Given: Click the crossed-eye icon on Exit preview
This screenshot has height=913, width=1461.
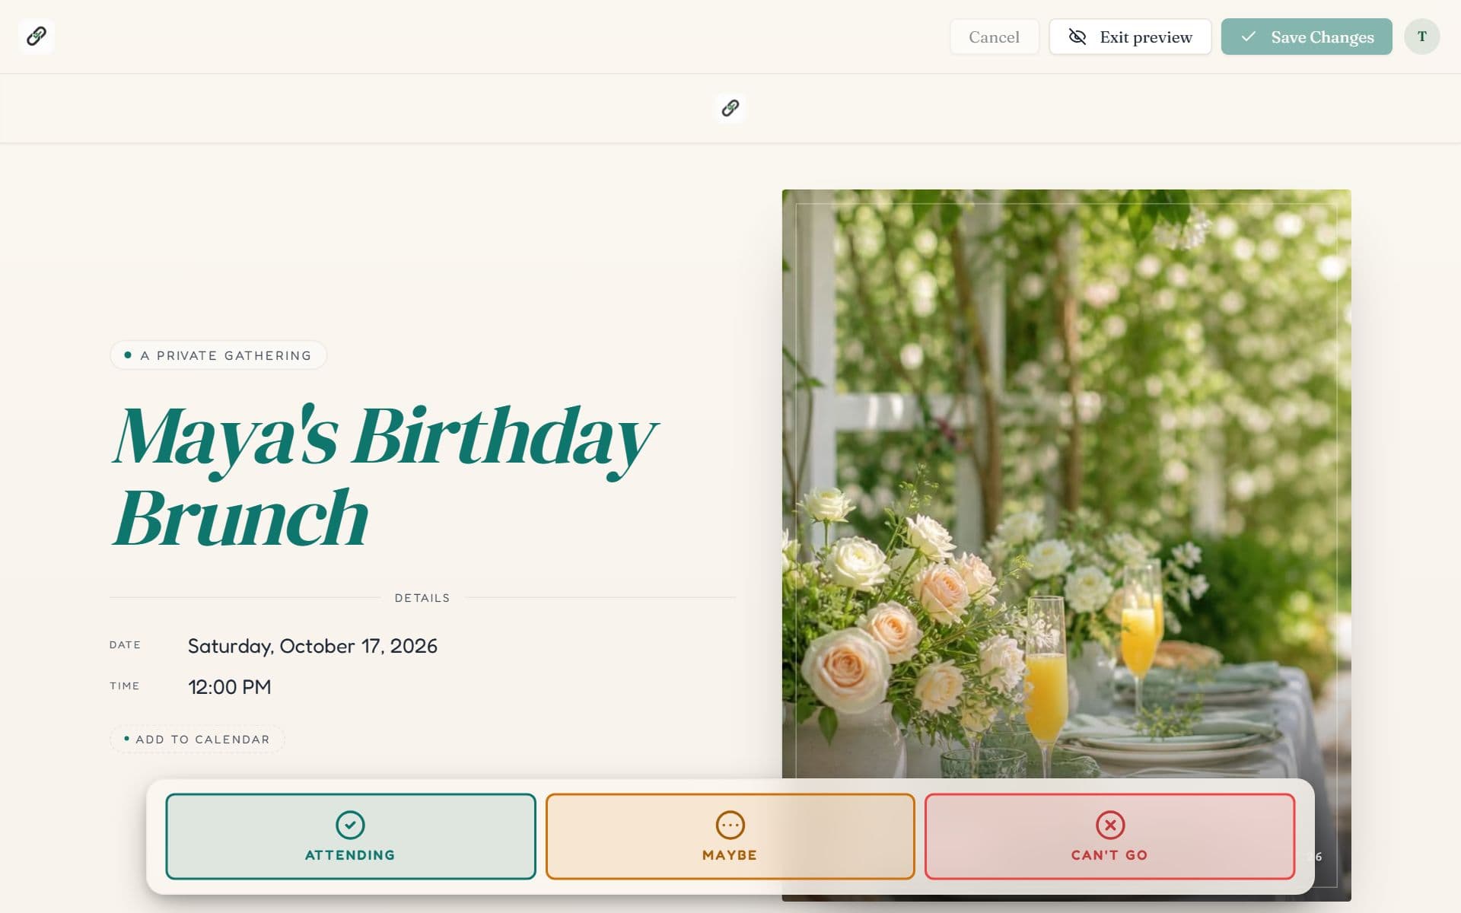Looking at the screenshot, I should tap(1077, 37).
